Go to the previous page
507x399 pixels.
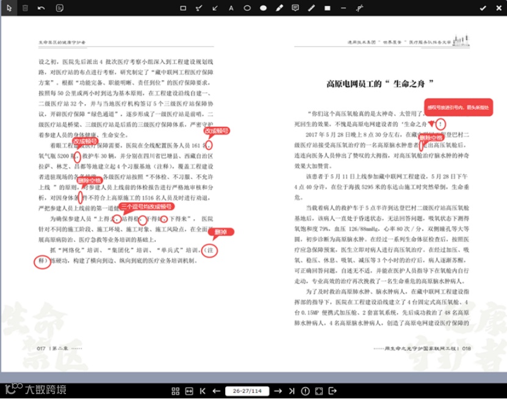click(x=217, y=391)
